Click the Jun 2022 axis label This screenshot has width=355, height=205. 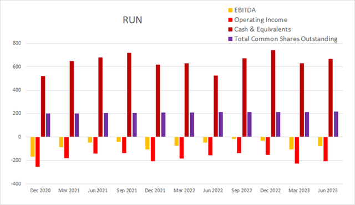pos(213,191)
